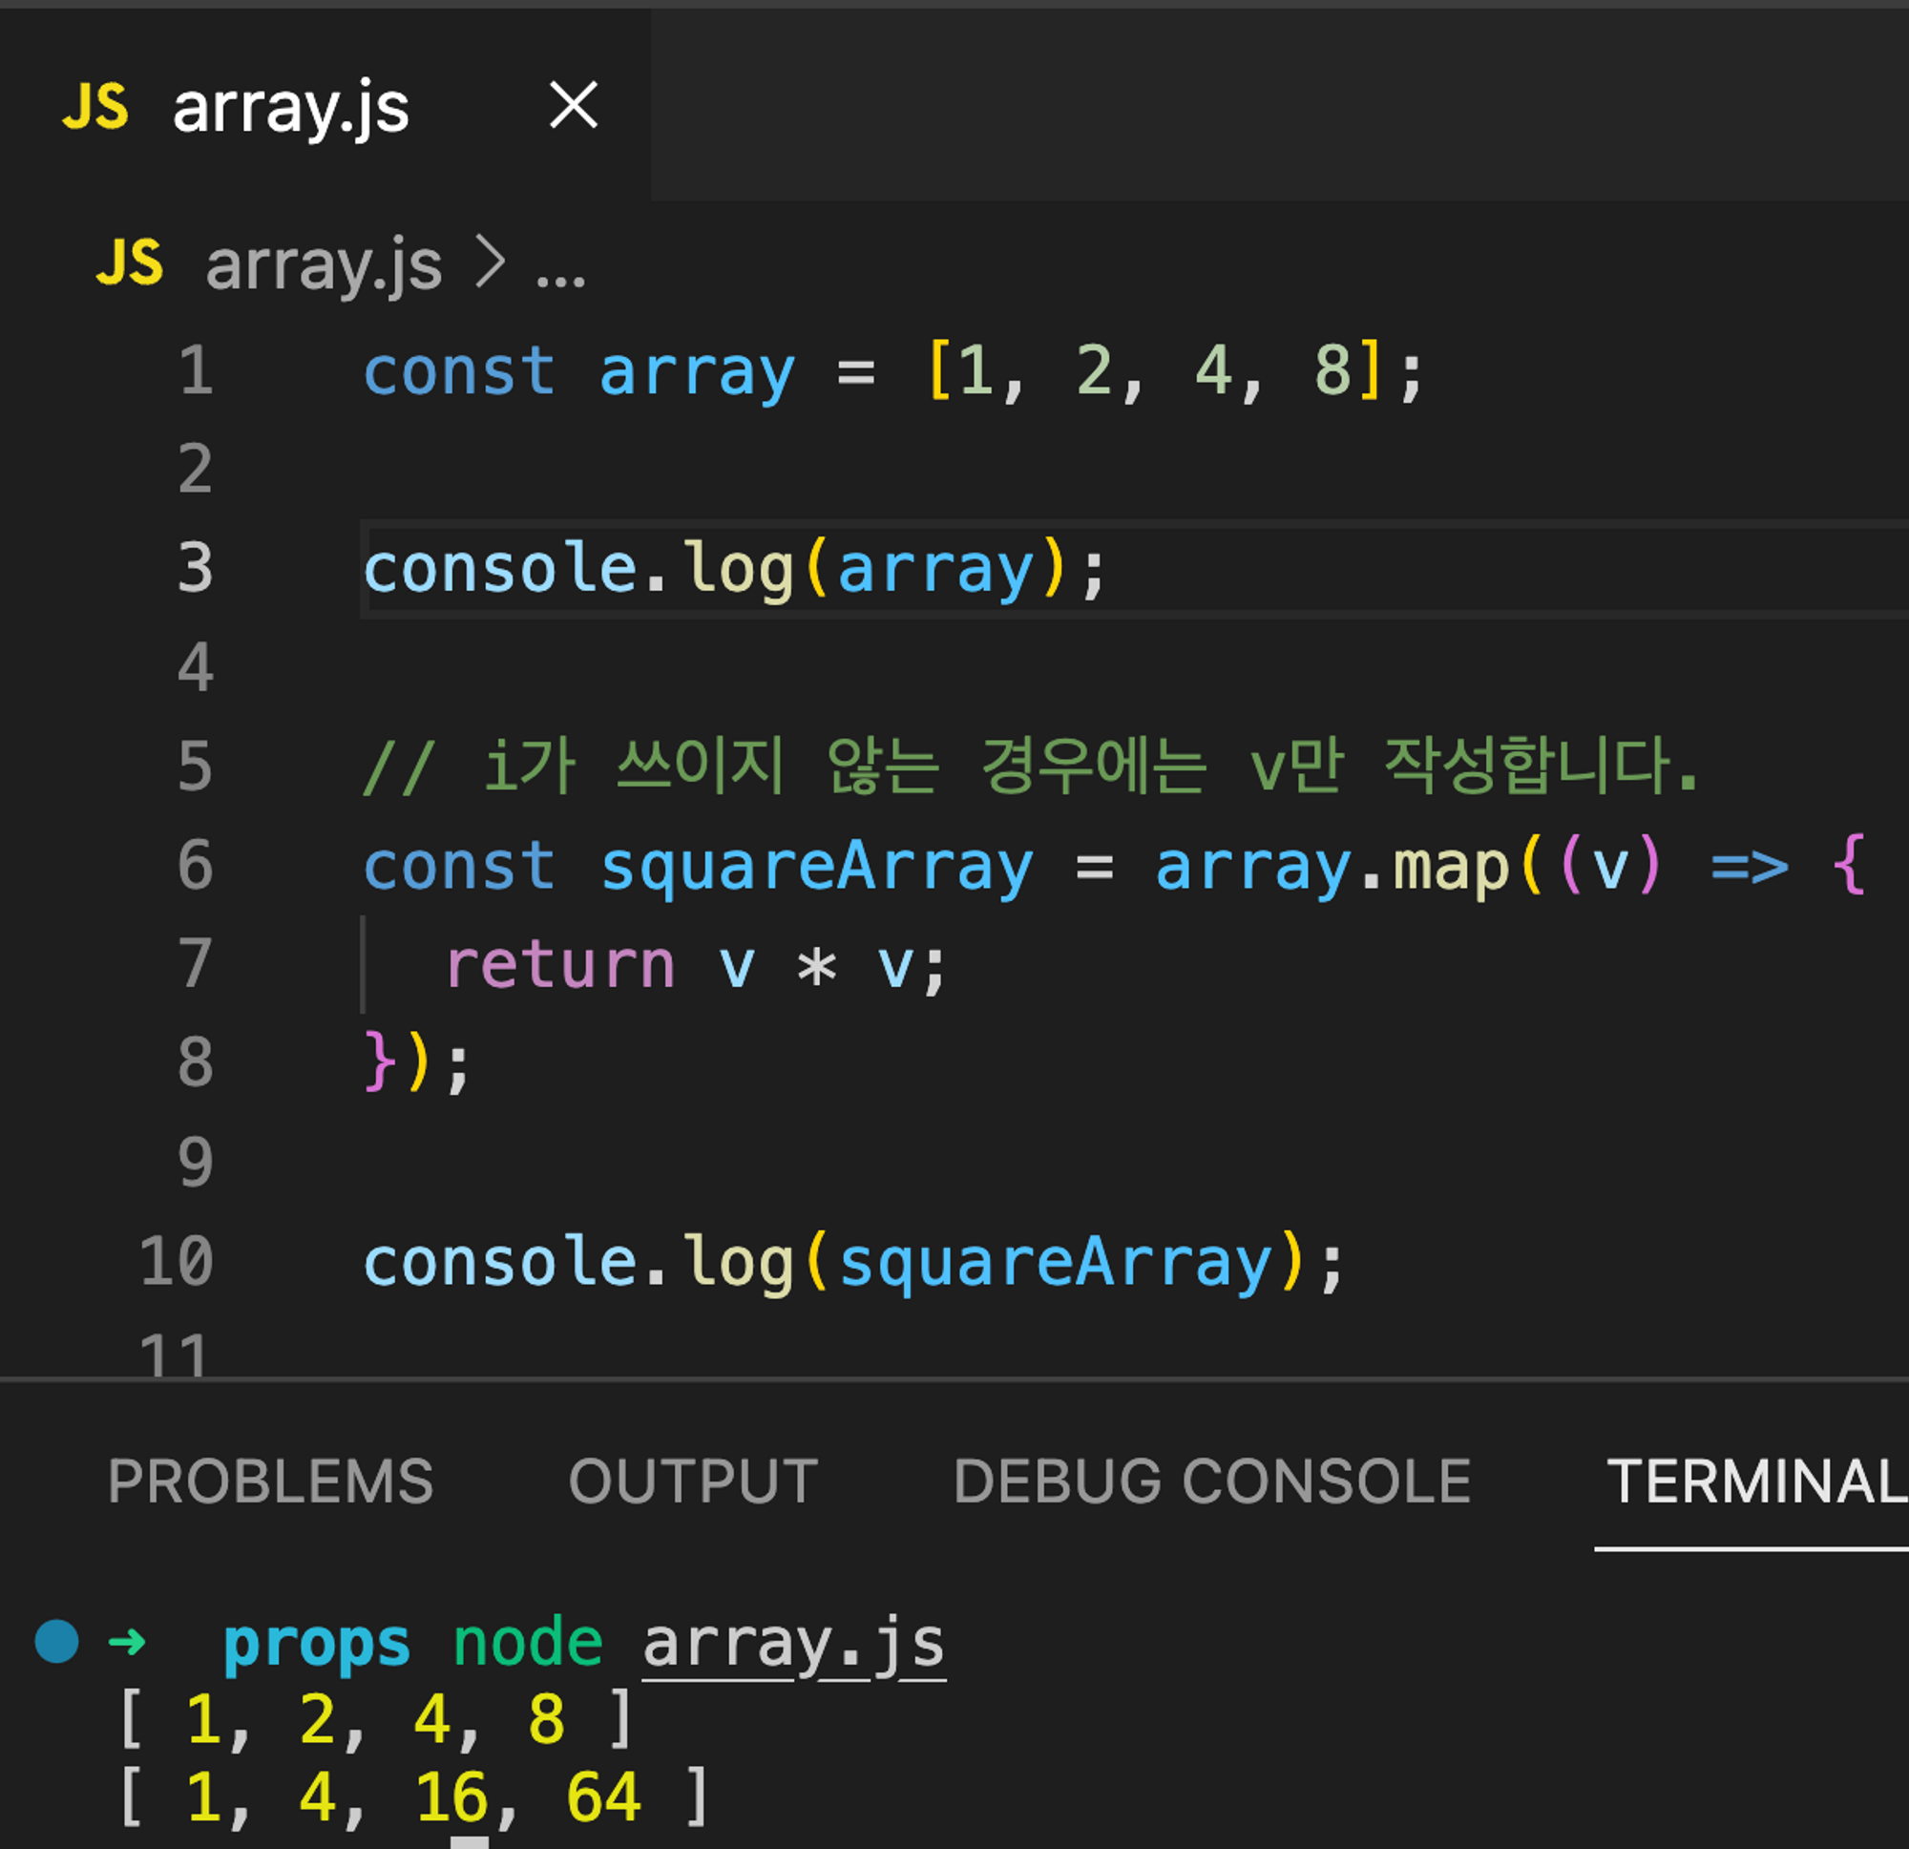The height and width of the screenshot is (1849, 1909).
Task: Click 'return v * v;' on line 7
Action: click(x=696, y=966)
